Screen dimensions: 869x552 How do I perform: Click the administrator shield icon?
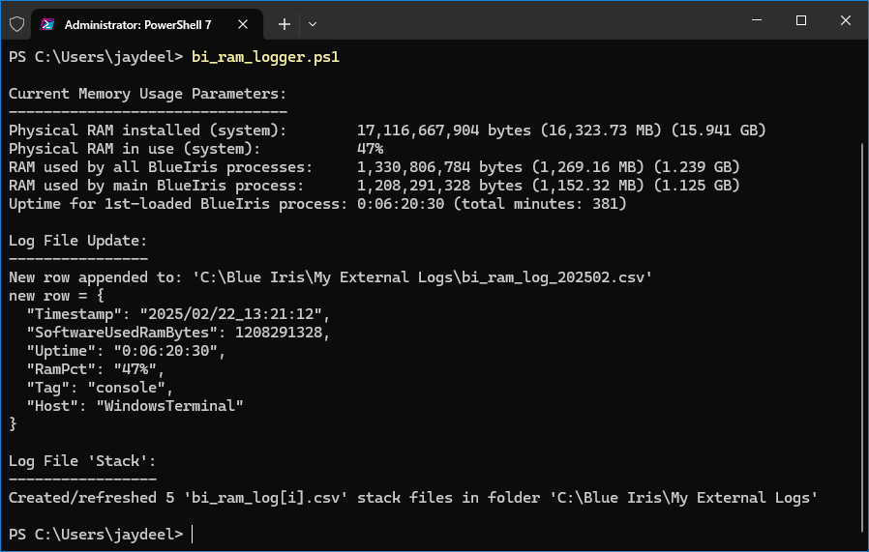(17, 24)
